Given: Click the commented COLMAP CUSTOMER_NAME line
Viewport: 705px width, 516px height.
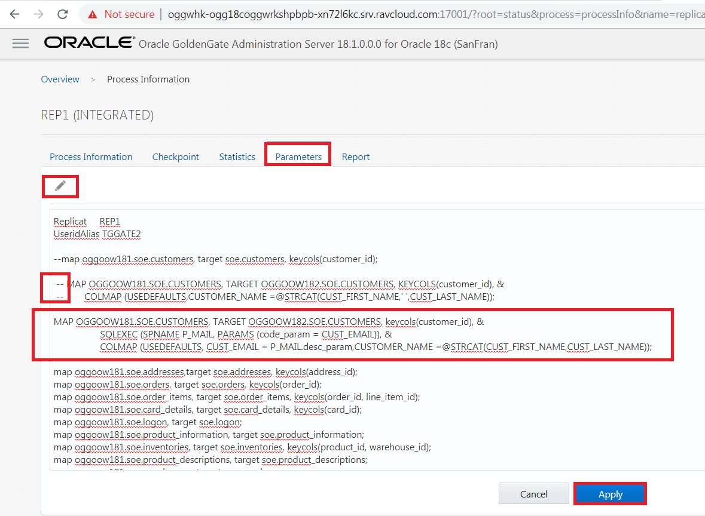Looking at the screenshot, I should 276,297.
